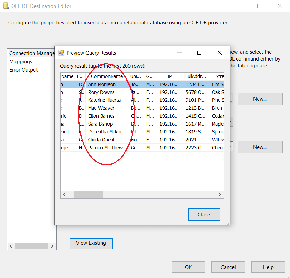Screen dimensions: 290x278
Task: Click the left pane's scroll-right arrow
Action: (x=52, y=246)
